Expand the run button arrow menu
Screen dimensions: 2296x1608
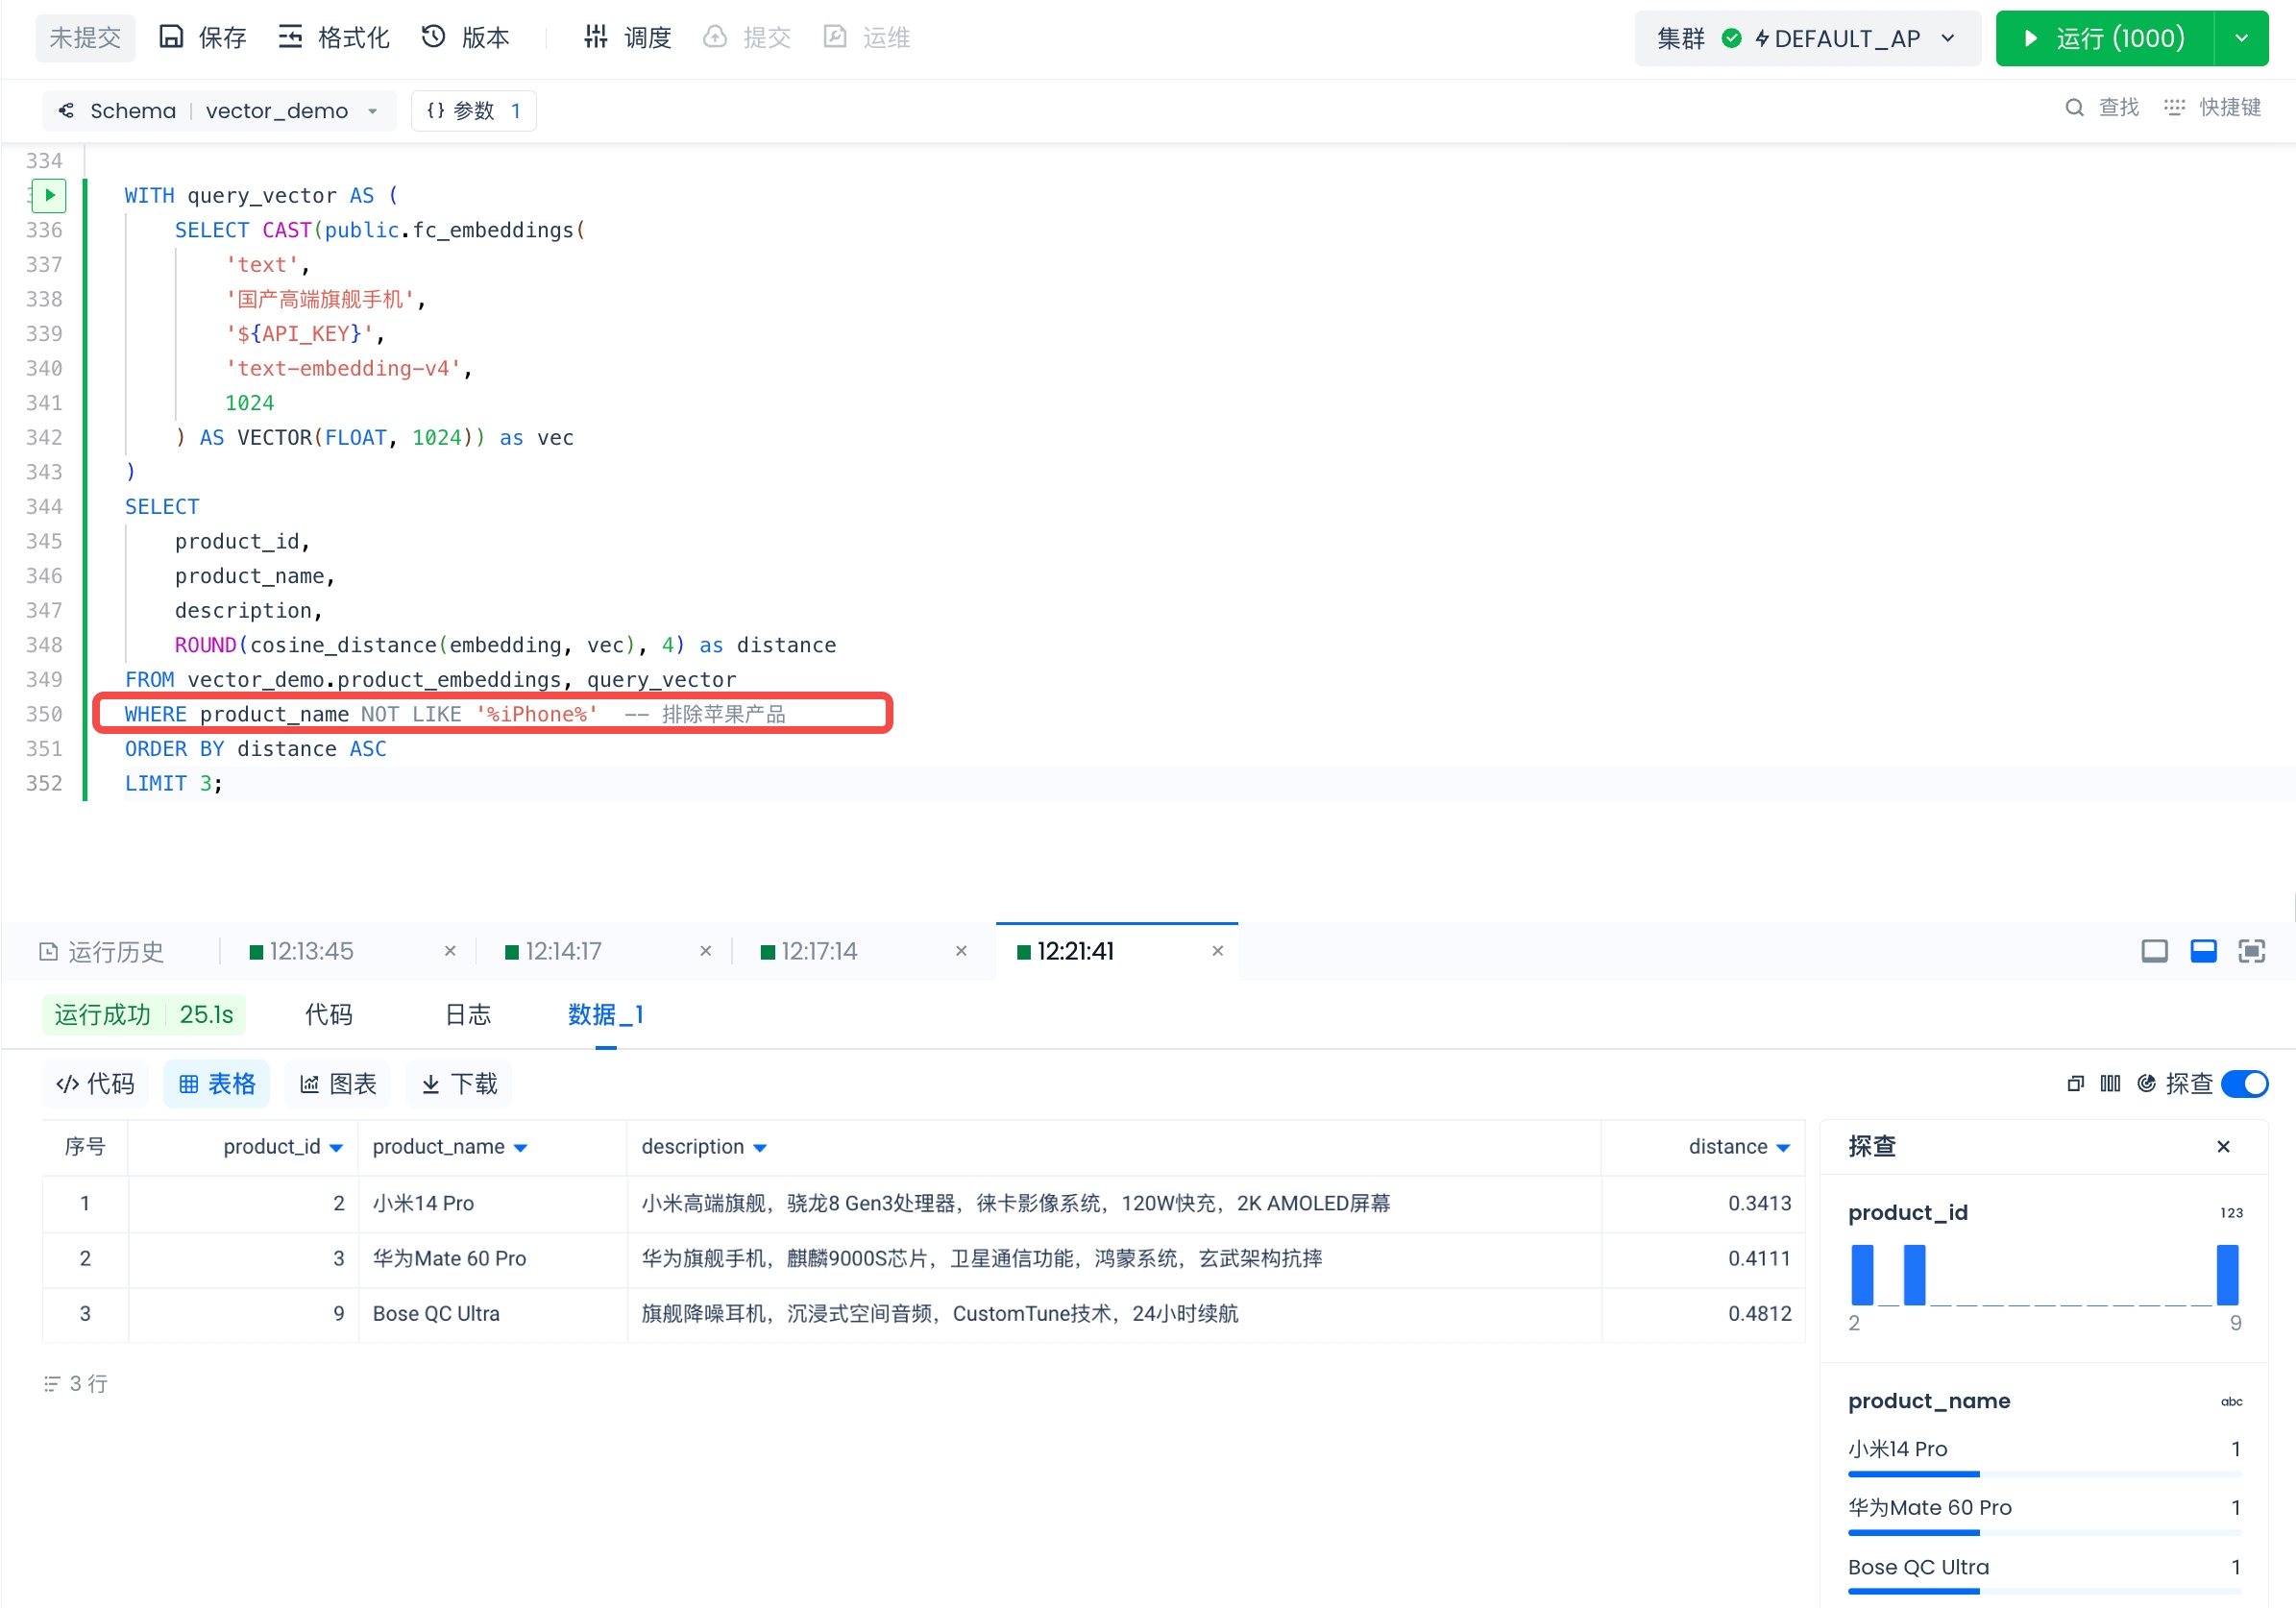coord(2241,38)
